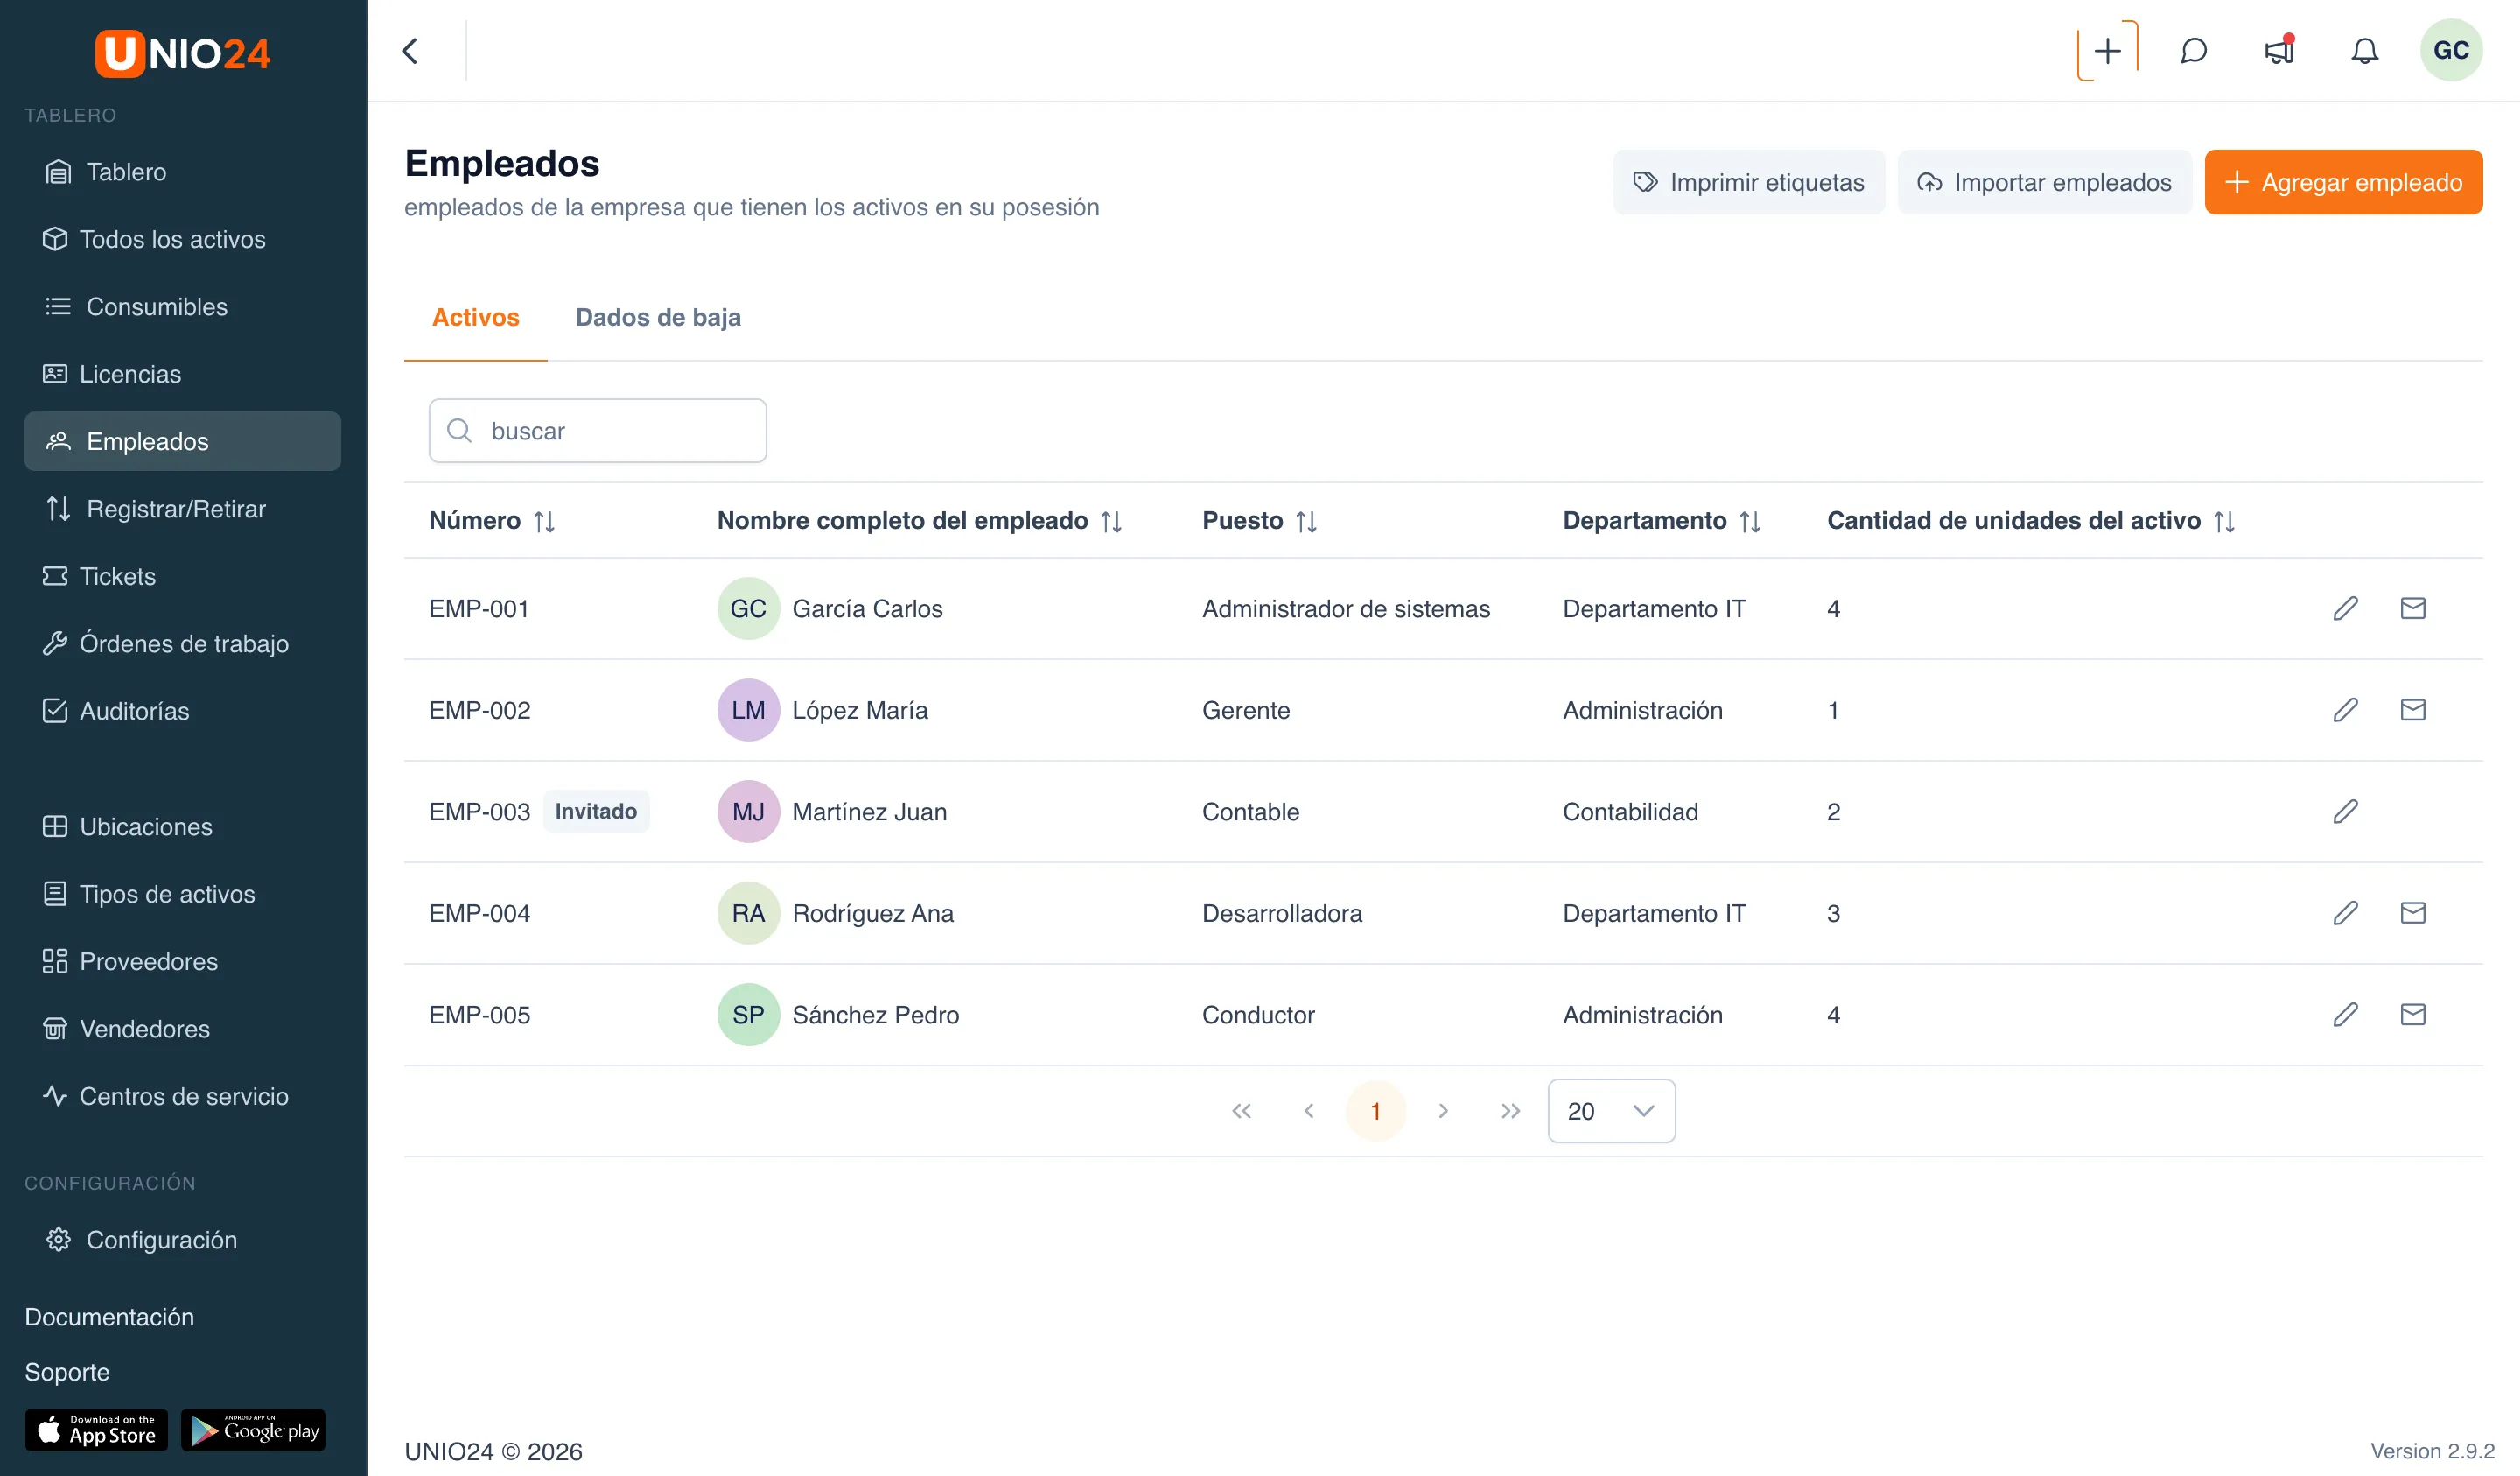Image resolution: width=2520 pixels, height=1476 pixels.
Task: Click the EMP-001 employee number
Action: (x=479, y=608)
